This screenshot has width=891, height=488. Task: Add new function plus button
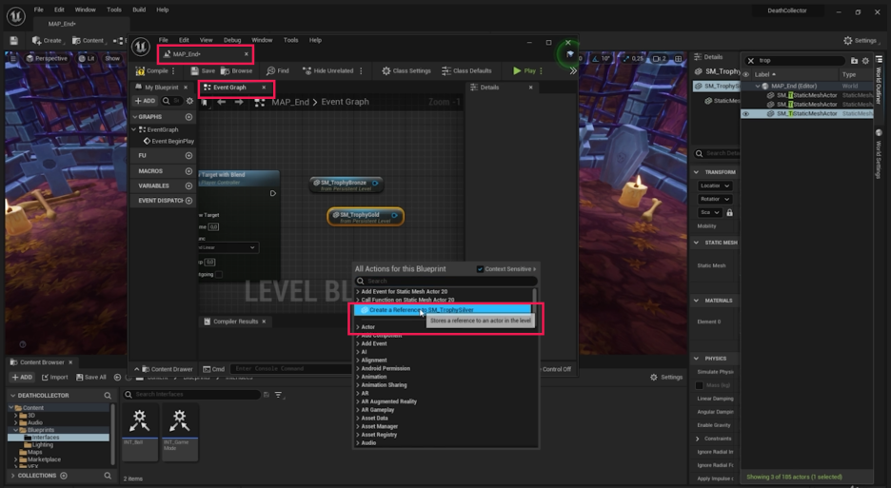(188, 155)
